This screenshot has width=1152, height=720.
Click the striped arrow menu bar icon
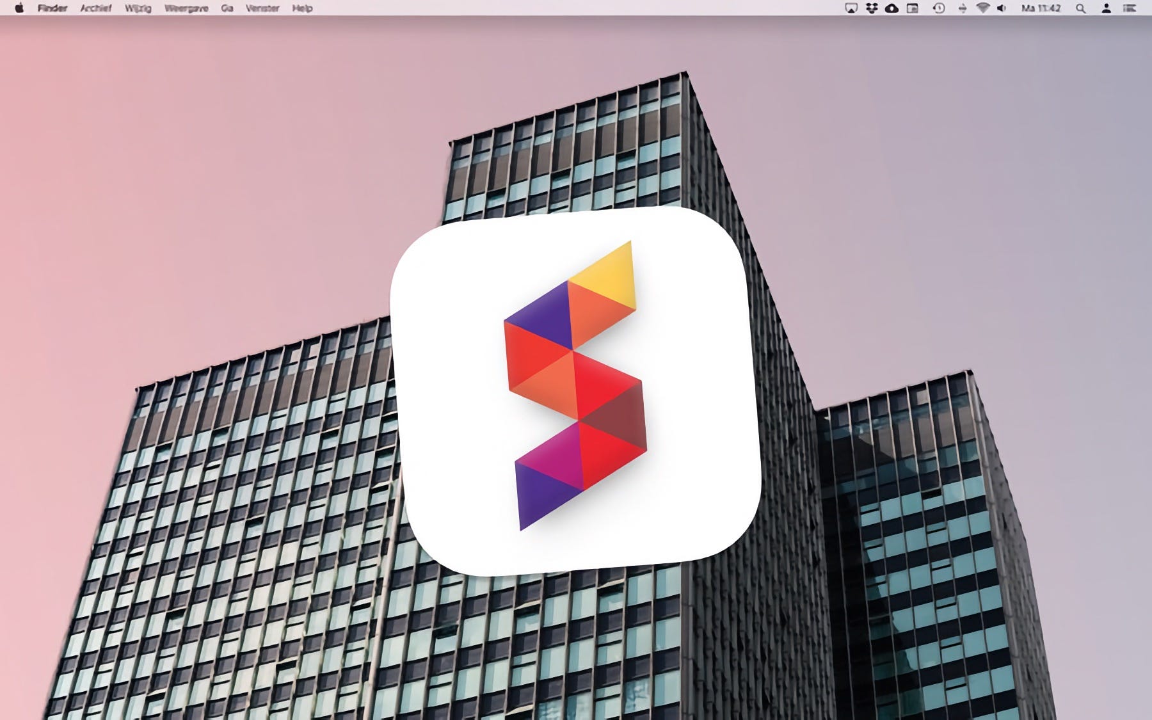pyautogui.click(x=962, y=8)
